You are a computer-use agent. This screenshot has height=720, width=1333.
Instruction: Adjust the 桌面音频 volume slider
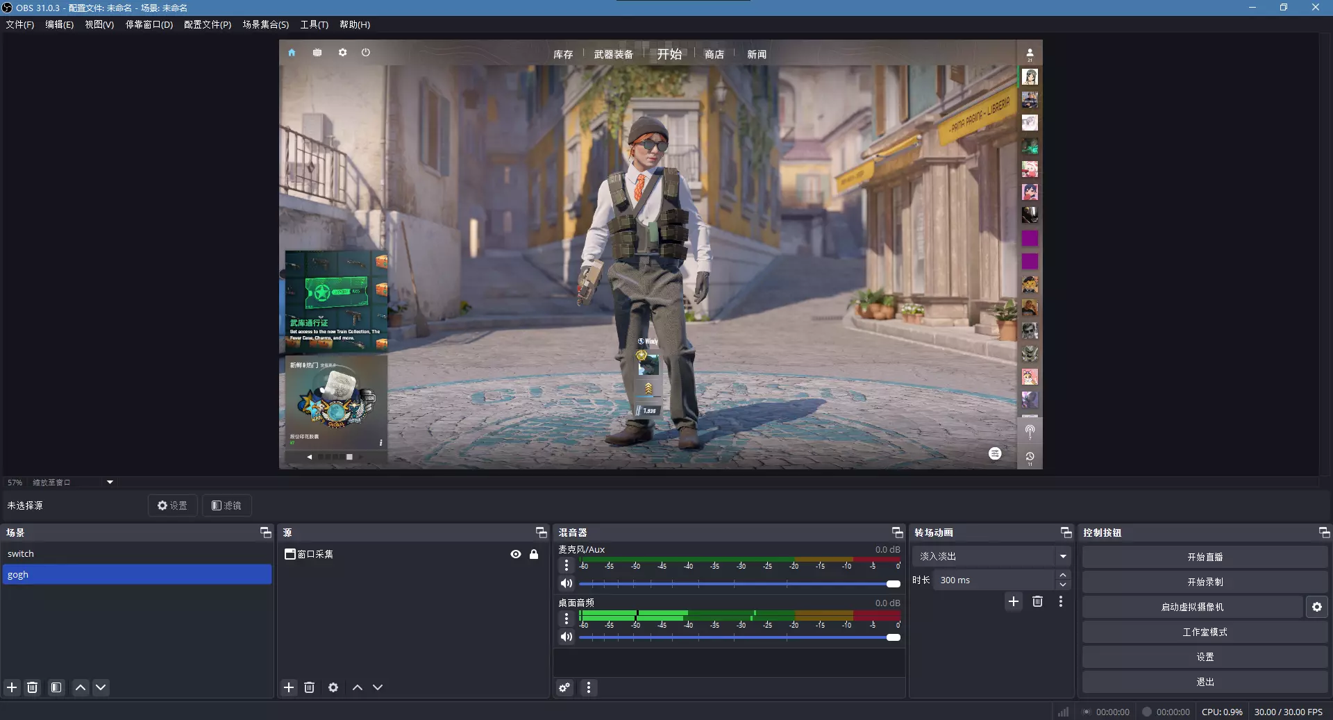[x=893, y=637]
